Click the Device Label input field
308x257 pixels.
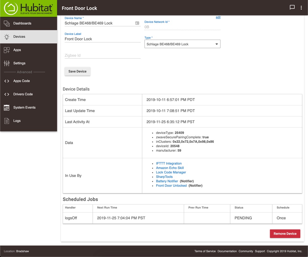103,39
